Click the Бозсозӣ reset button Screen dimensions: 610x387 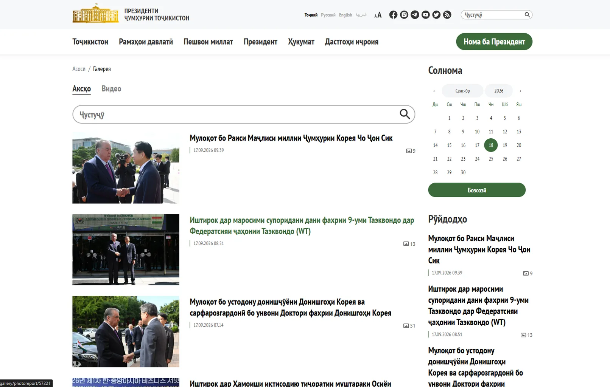tap(477, 190)
